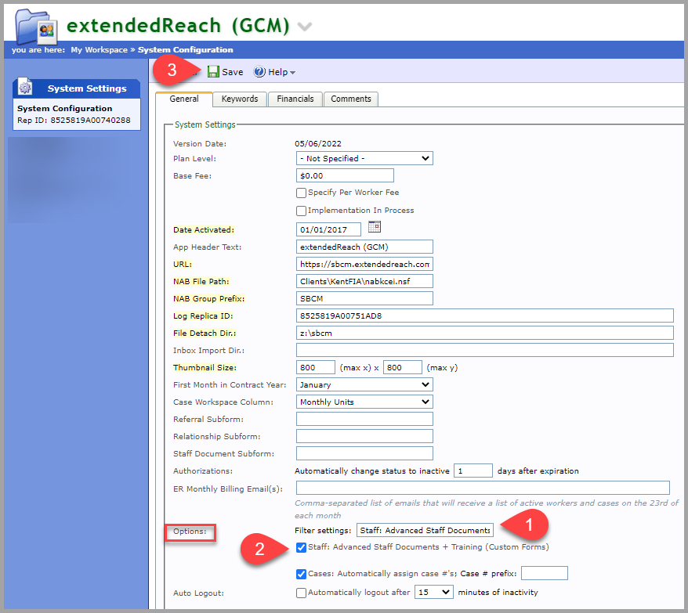Screen dimensions: 688x613
Task: Toggle Cases: Automatically assign case #'s checkbox
Action: click(301, 574)
